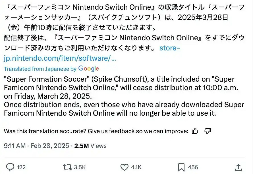253x174 pixels.
Task: Click the 456 bookmarks count
Action: 193,167
